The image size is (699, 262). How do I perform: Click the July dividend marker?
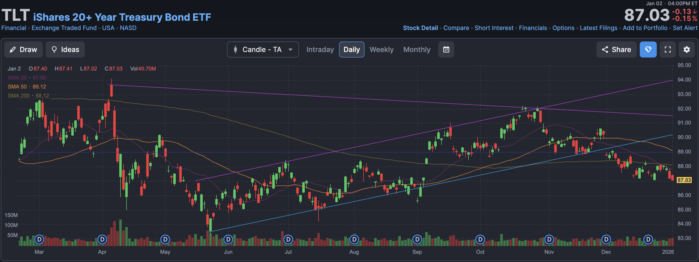pyautogui.click(x=288, y=239)
